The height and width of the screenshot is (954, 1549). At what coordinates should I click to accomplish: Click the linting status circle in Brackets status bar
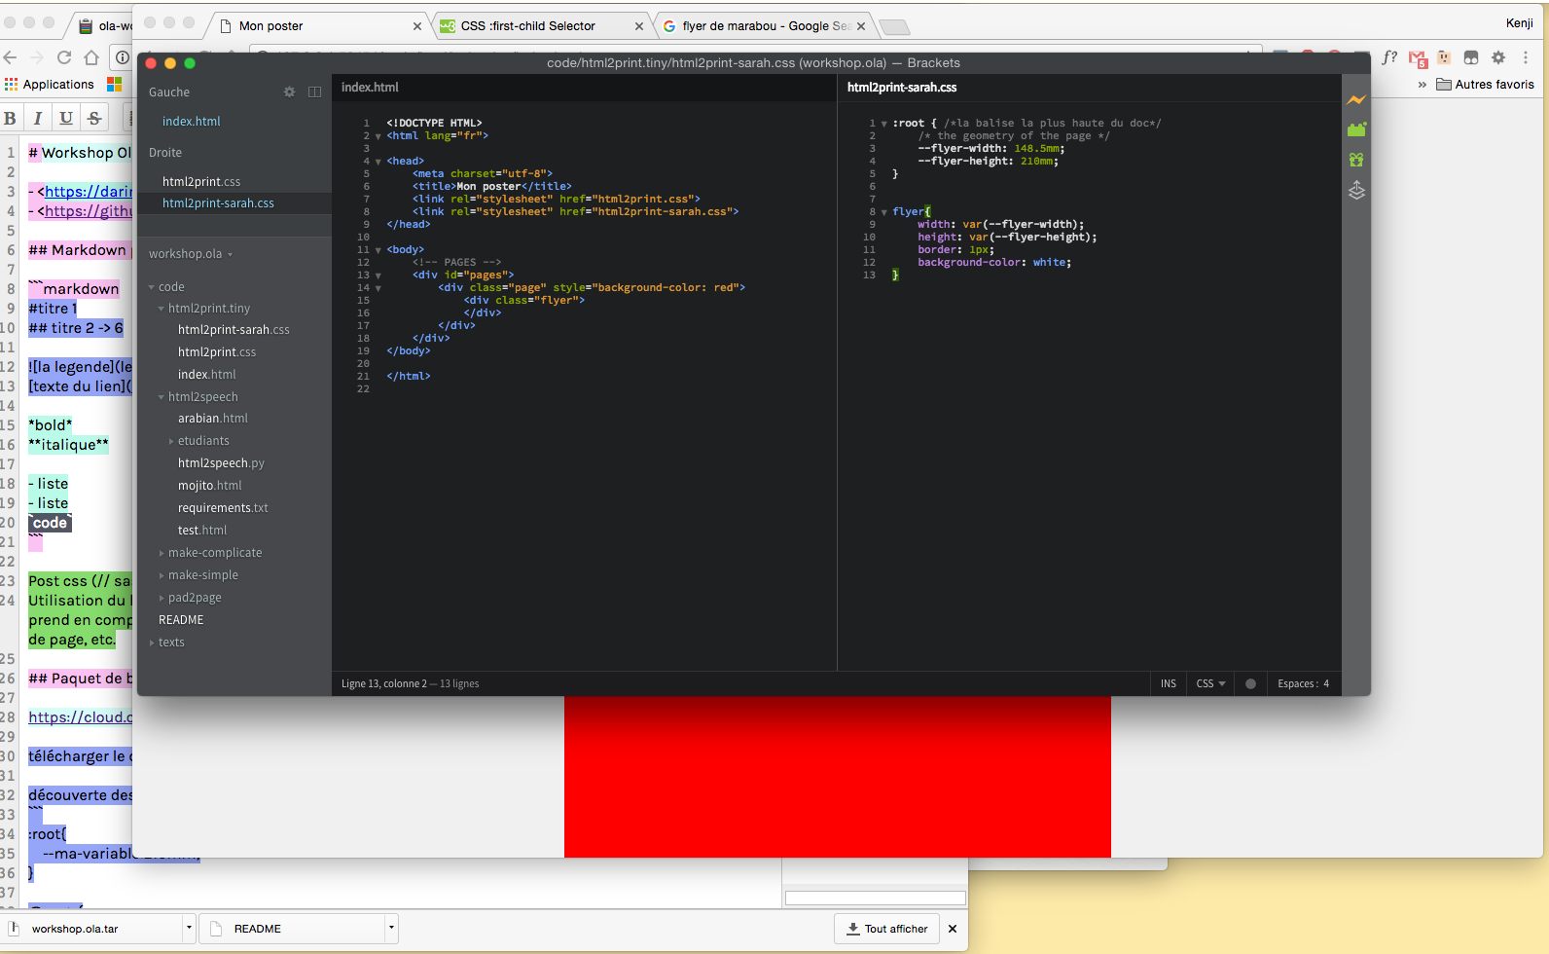pos(1250,683)
